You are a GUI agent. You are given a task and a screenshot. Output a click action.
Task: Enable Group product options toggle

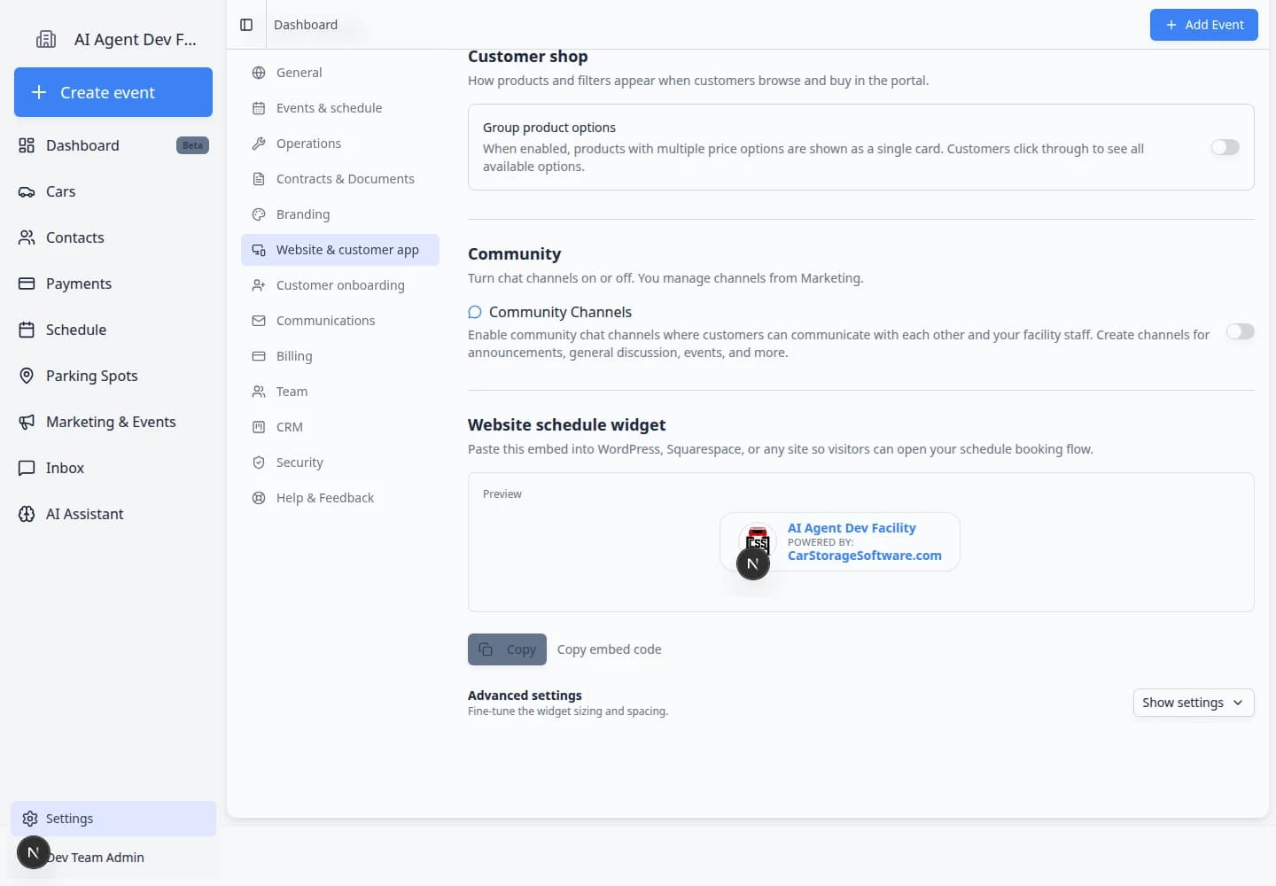1225,147
